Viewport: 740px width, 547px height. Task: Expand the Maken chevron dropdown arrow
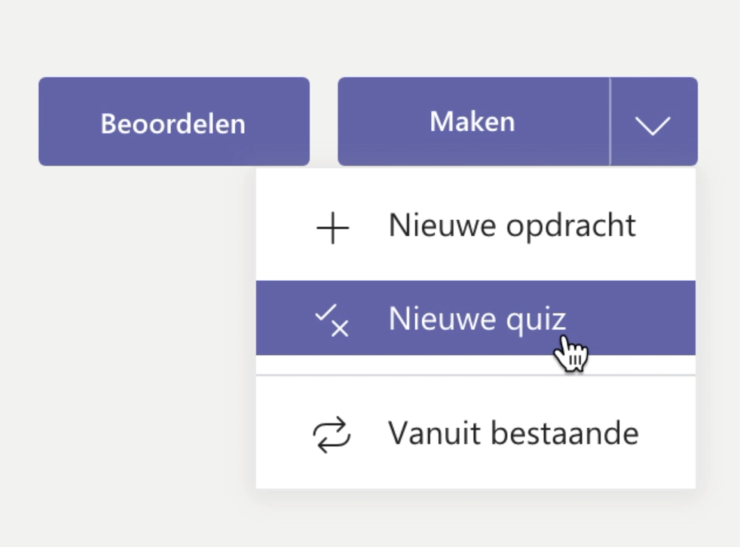pos(653,124)
